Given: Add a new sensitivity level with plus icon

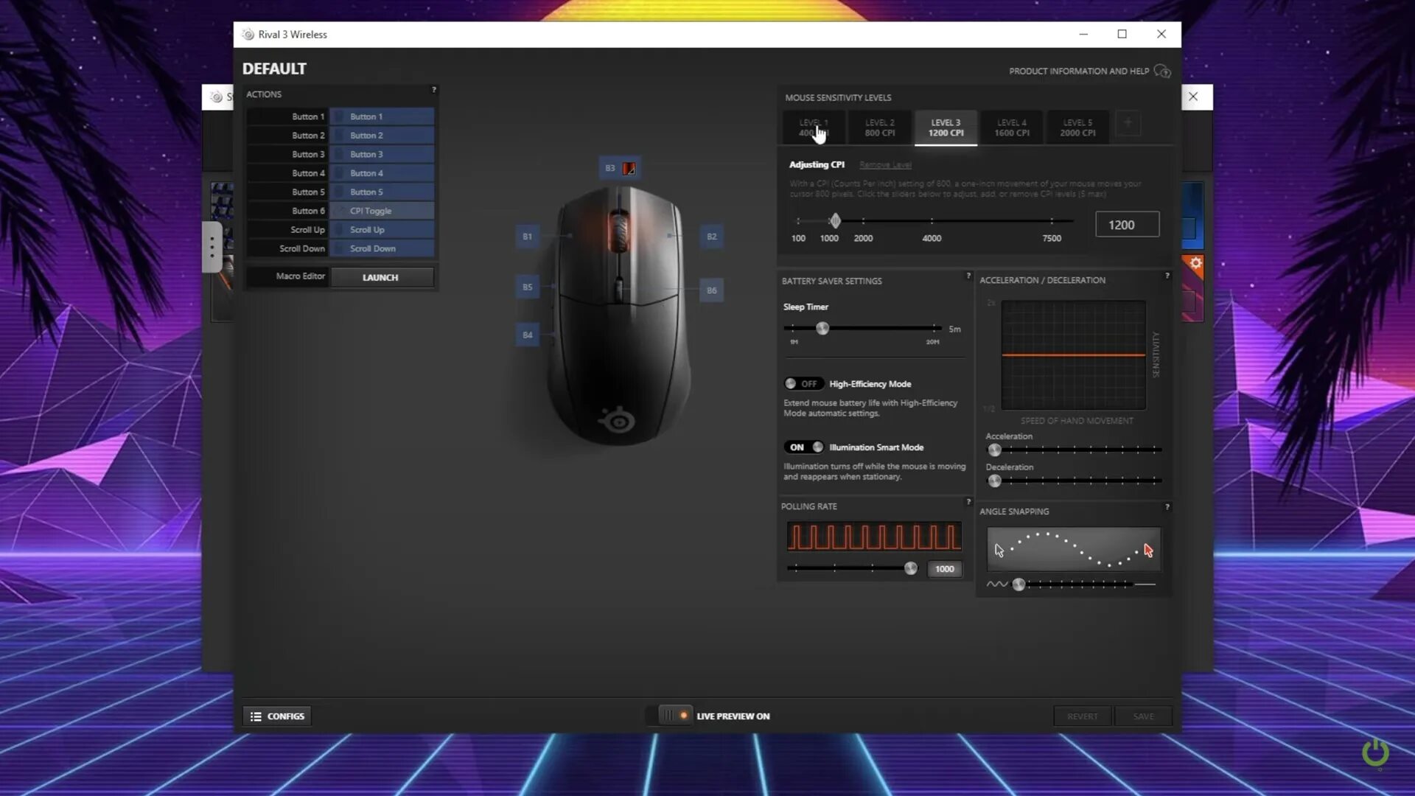Looking at the screenshot, I should [x=1128, y=123].
